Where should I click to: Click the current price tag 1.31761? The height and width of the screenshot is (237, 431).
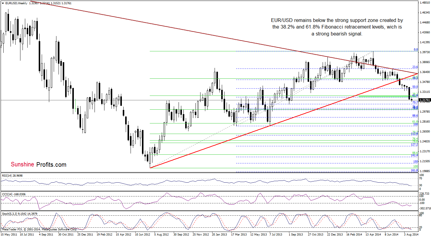tap(424, 100)
